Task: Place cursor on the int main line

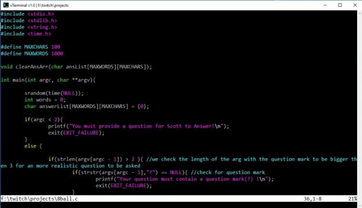Action: pyautogui.click(x=48, y=80)
